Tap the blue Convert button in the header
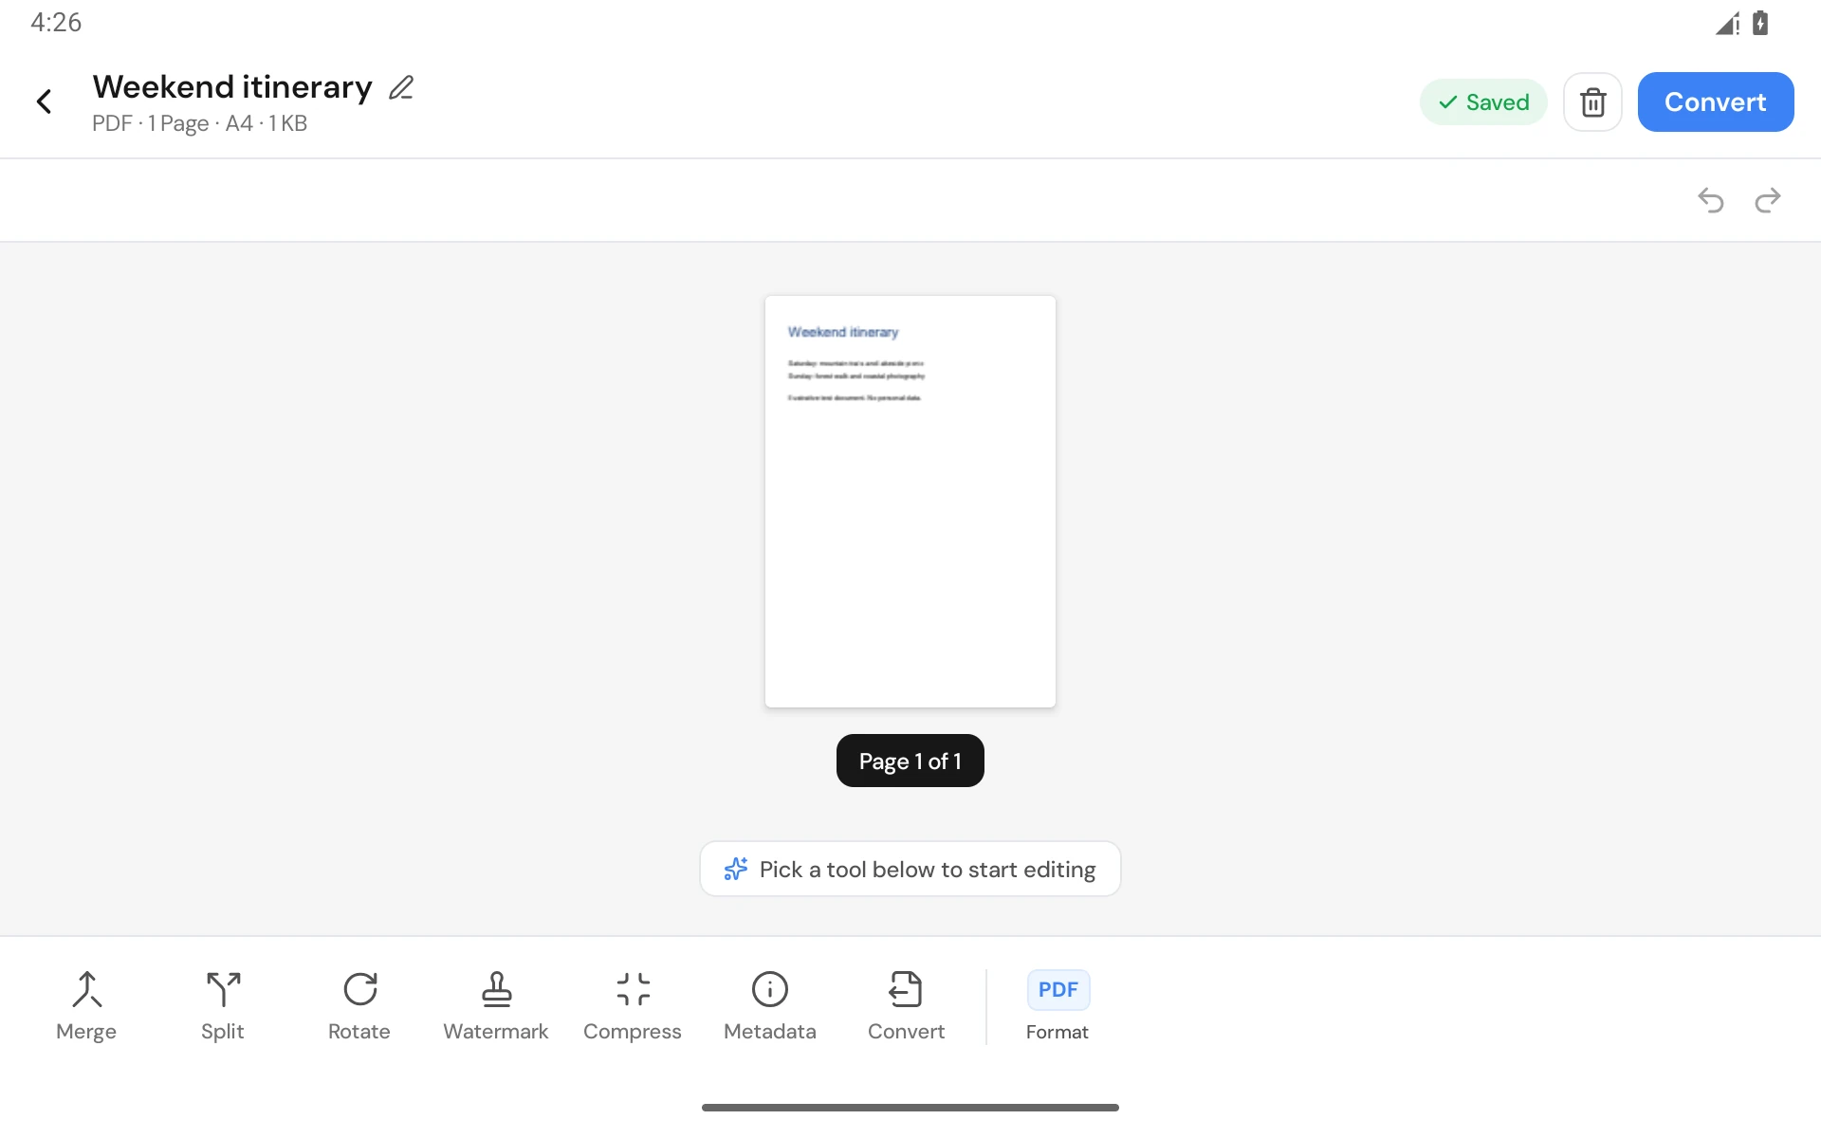Screen dimensions: 1821x1138 click(x=1715, y=101)
